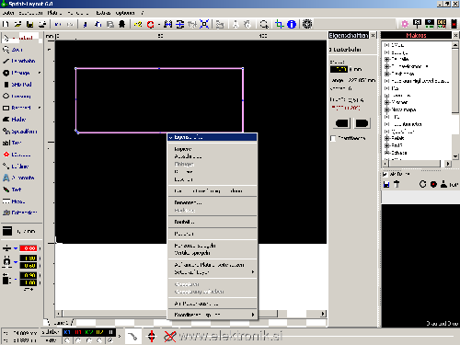Click the red track width value in sidebar
The width and height of the screenshot is (460, 345).
point(29,248)
